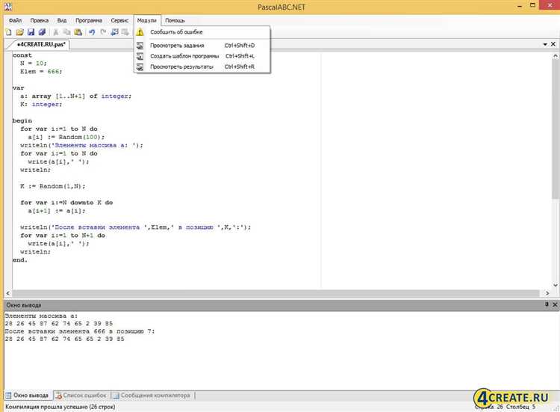Viewport: 560px width, 412px height.
Task: Click the horizontal scrollbar left arrow
Action: click(8, 293)
